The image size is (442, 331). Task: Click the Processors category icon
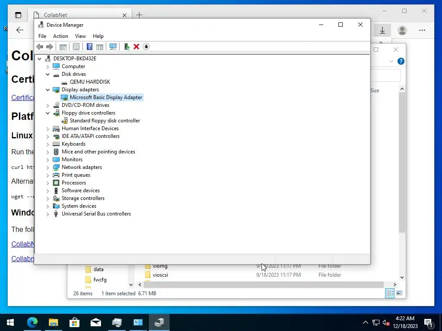tap(56, 183)
